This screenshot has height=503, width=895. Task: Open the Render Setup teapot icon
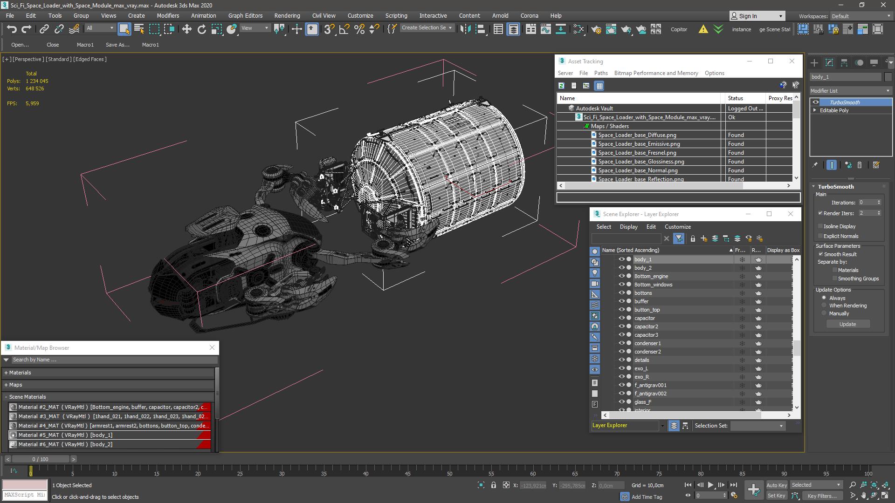coord(596,29)
